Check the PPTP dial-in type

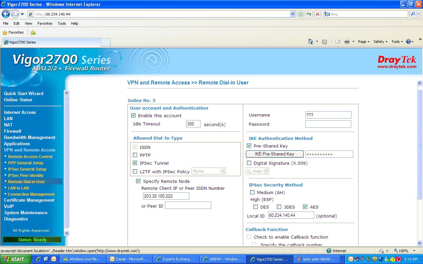tap(135, 155)
